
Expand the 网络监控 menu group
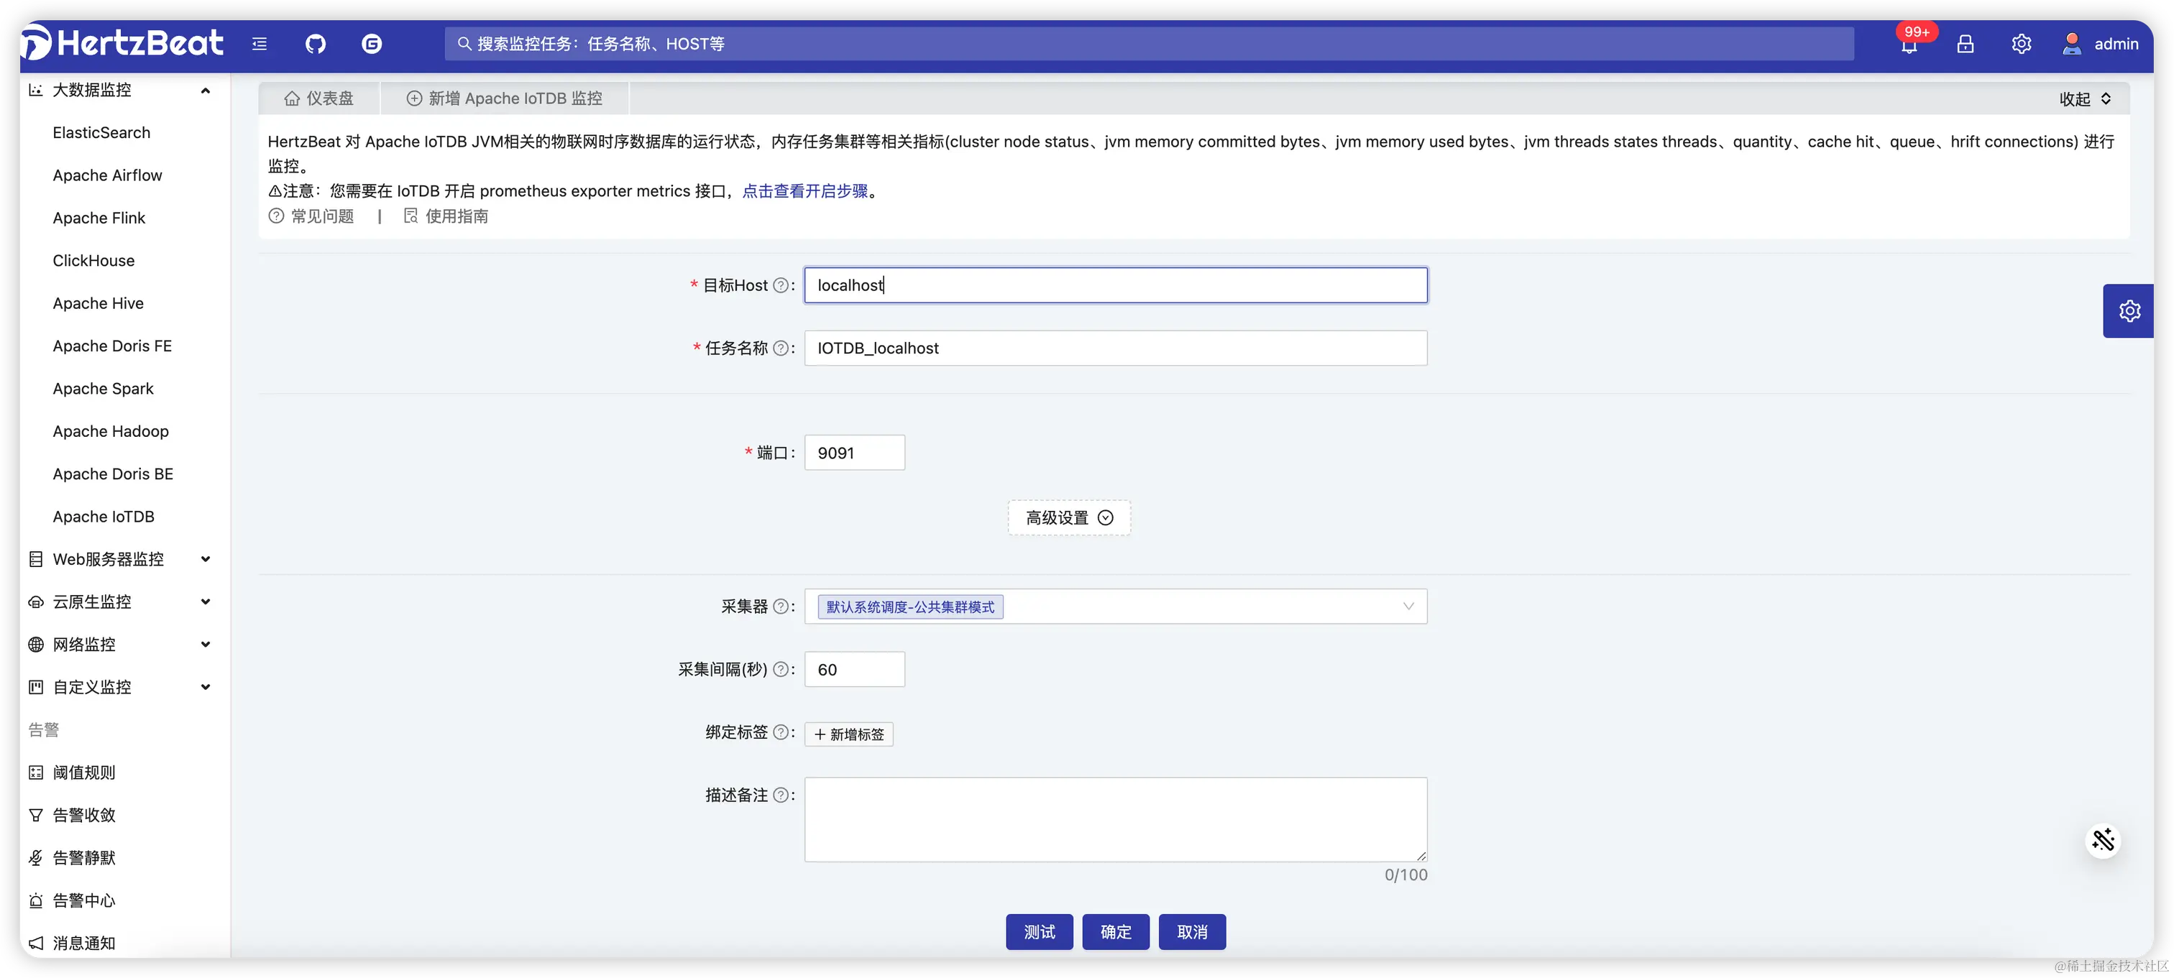tap(205, 644)
